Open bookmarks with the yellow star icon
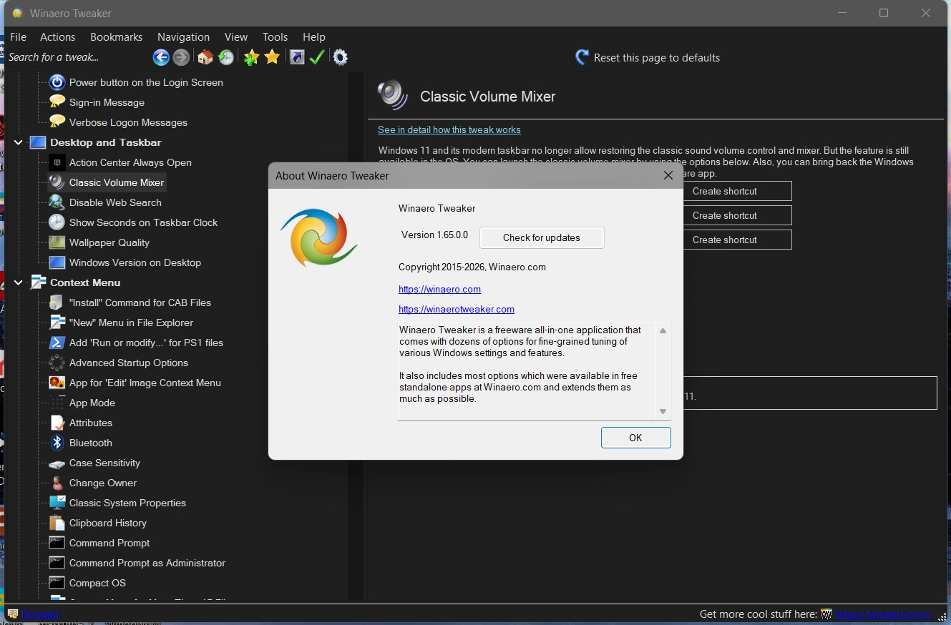Image resolution: width=951 pixels, height=625 pixels. click(272, 57)
